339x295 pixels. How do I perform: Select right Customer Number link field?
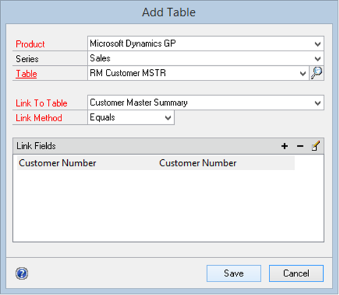tap(198, 163)
